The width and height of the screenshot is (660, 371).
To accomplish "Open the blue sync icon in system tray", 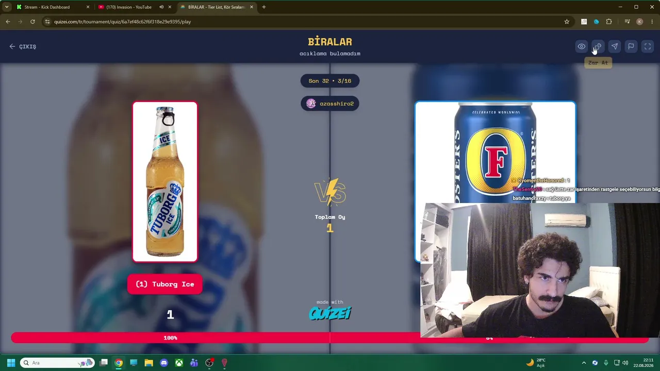I will (595, 363).
